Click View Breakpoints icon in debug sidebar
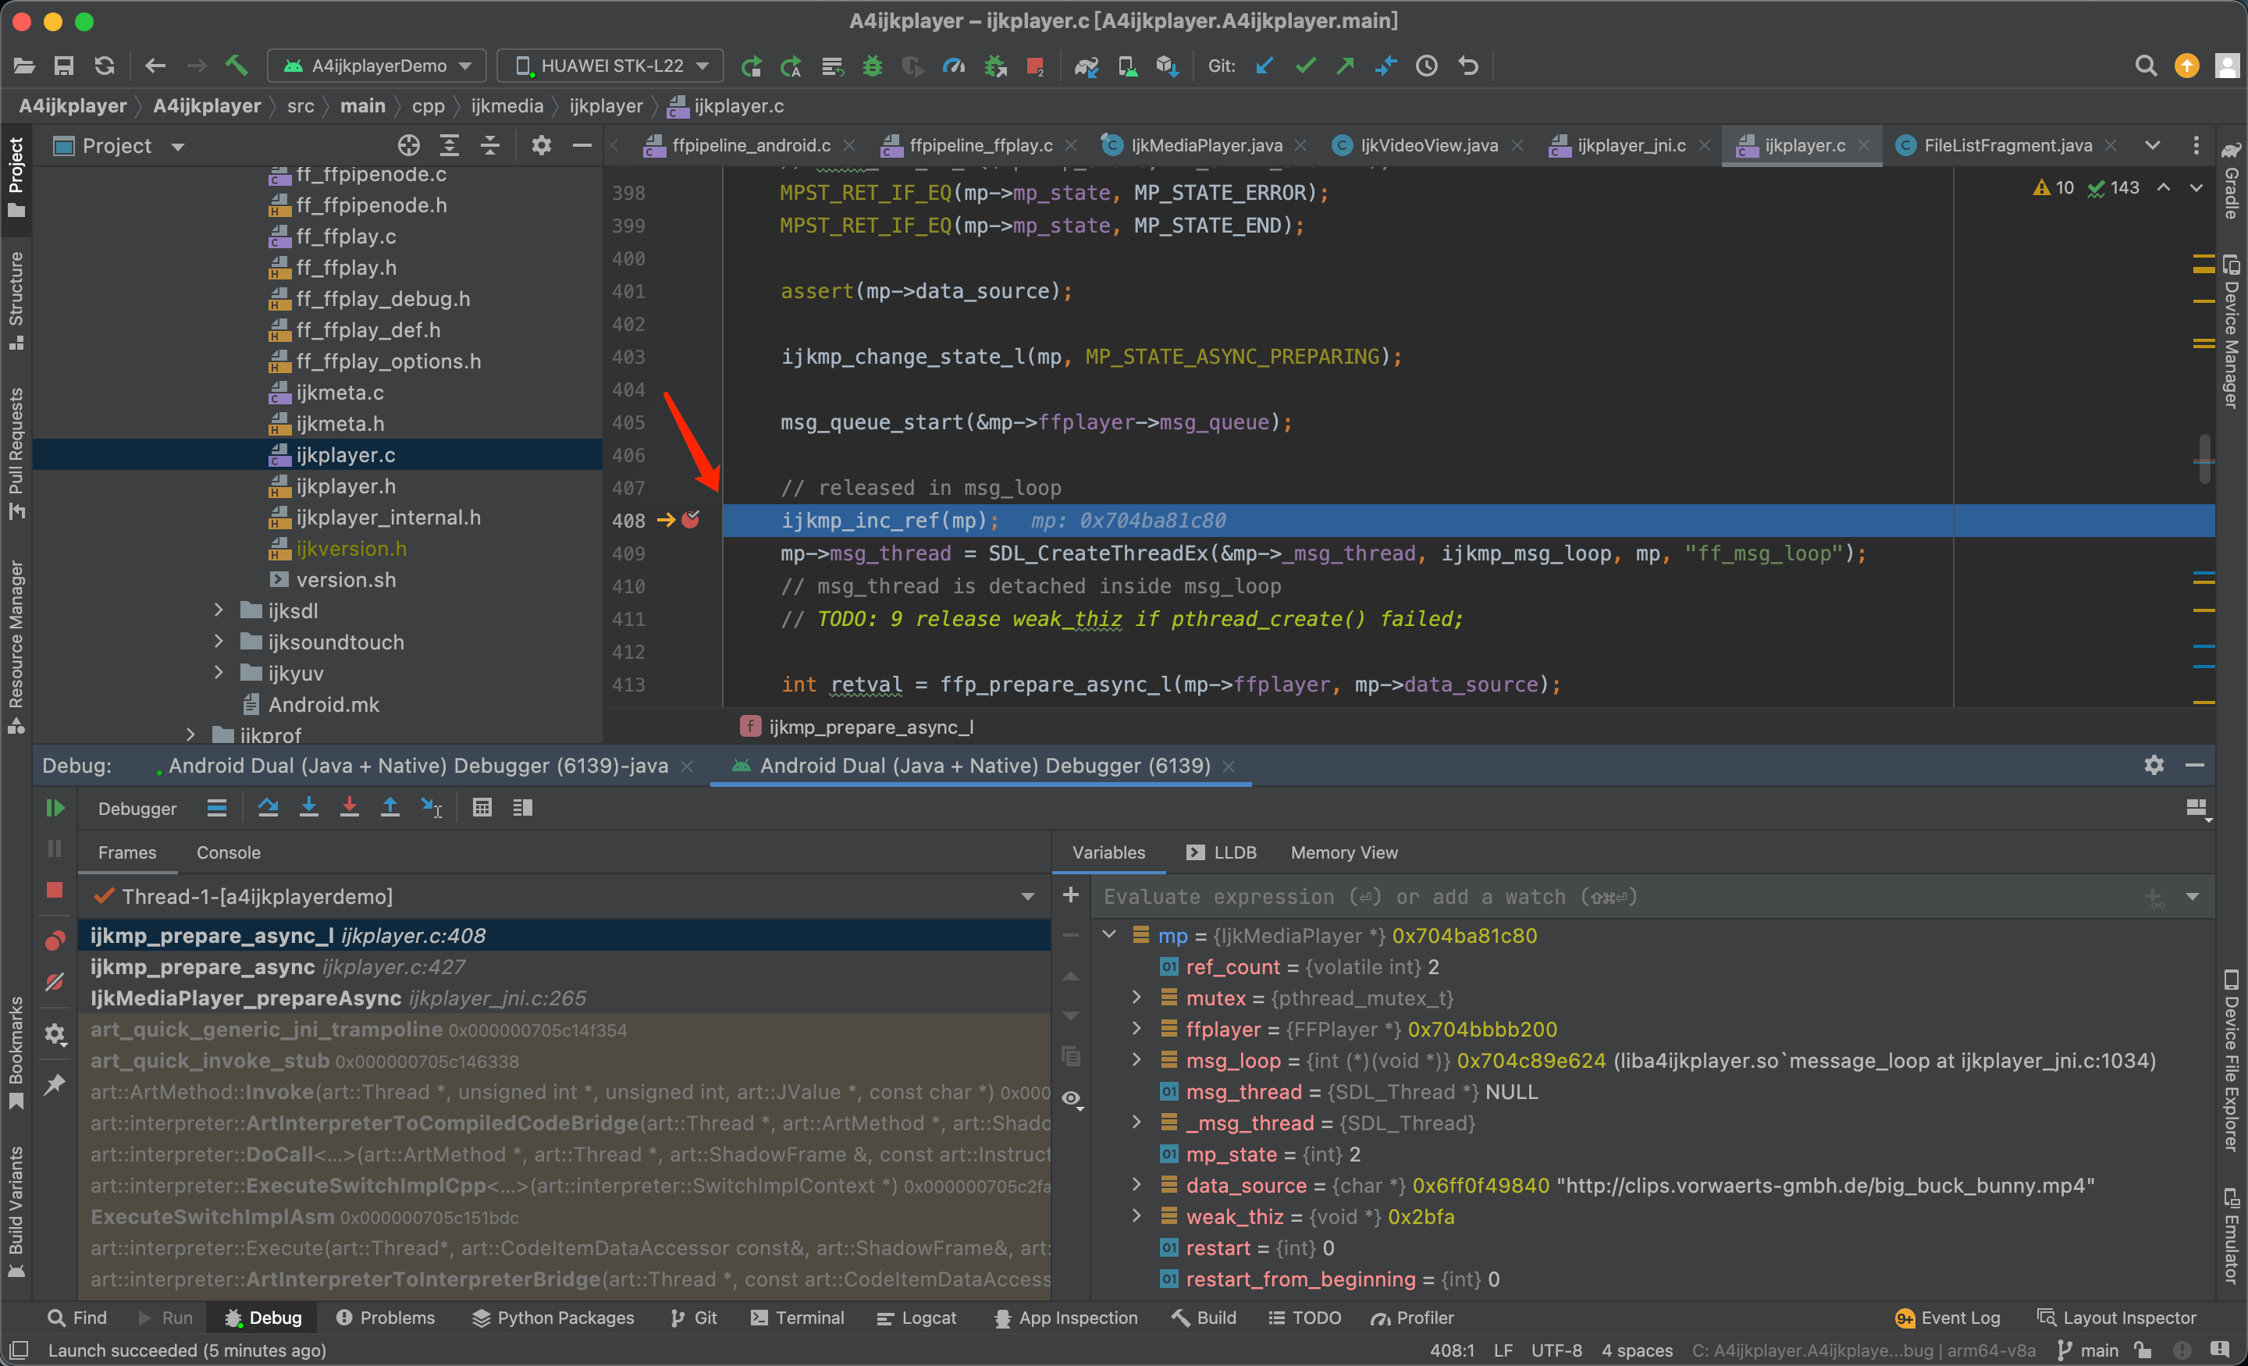The width and height of the screenshot is (2248, 1366). click(x=55, y=941)
